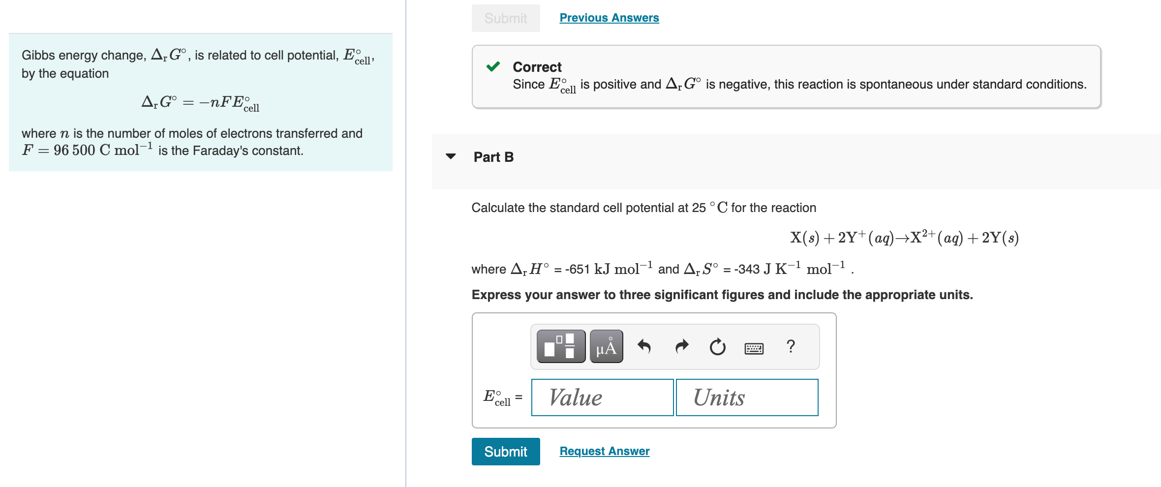Viewport: 1161px width, 487px height.
Task: Click the Part B section header
Action: click(x=493, y=157)
